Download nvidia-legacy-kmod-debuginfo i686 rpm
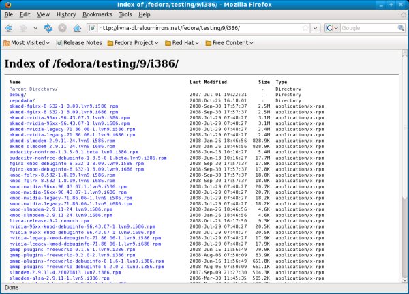409x294 pixels. click(85, 244)
